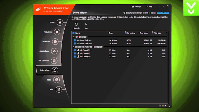The width and height of the screenshot is (199, 112).
Task: Open the Tools wrench icon
Action: pos(56,80)
